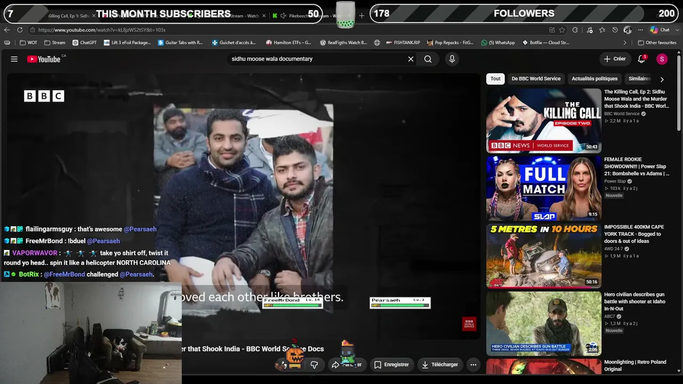683x384 pixels.
Task: Open The Killing Call Ep 2 video title
Action: (x=637, y=99)
